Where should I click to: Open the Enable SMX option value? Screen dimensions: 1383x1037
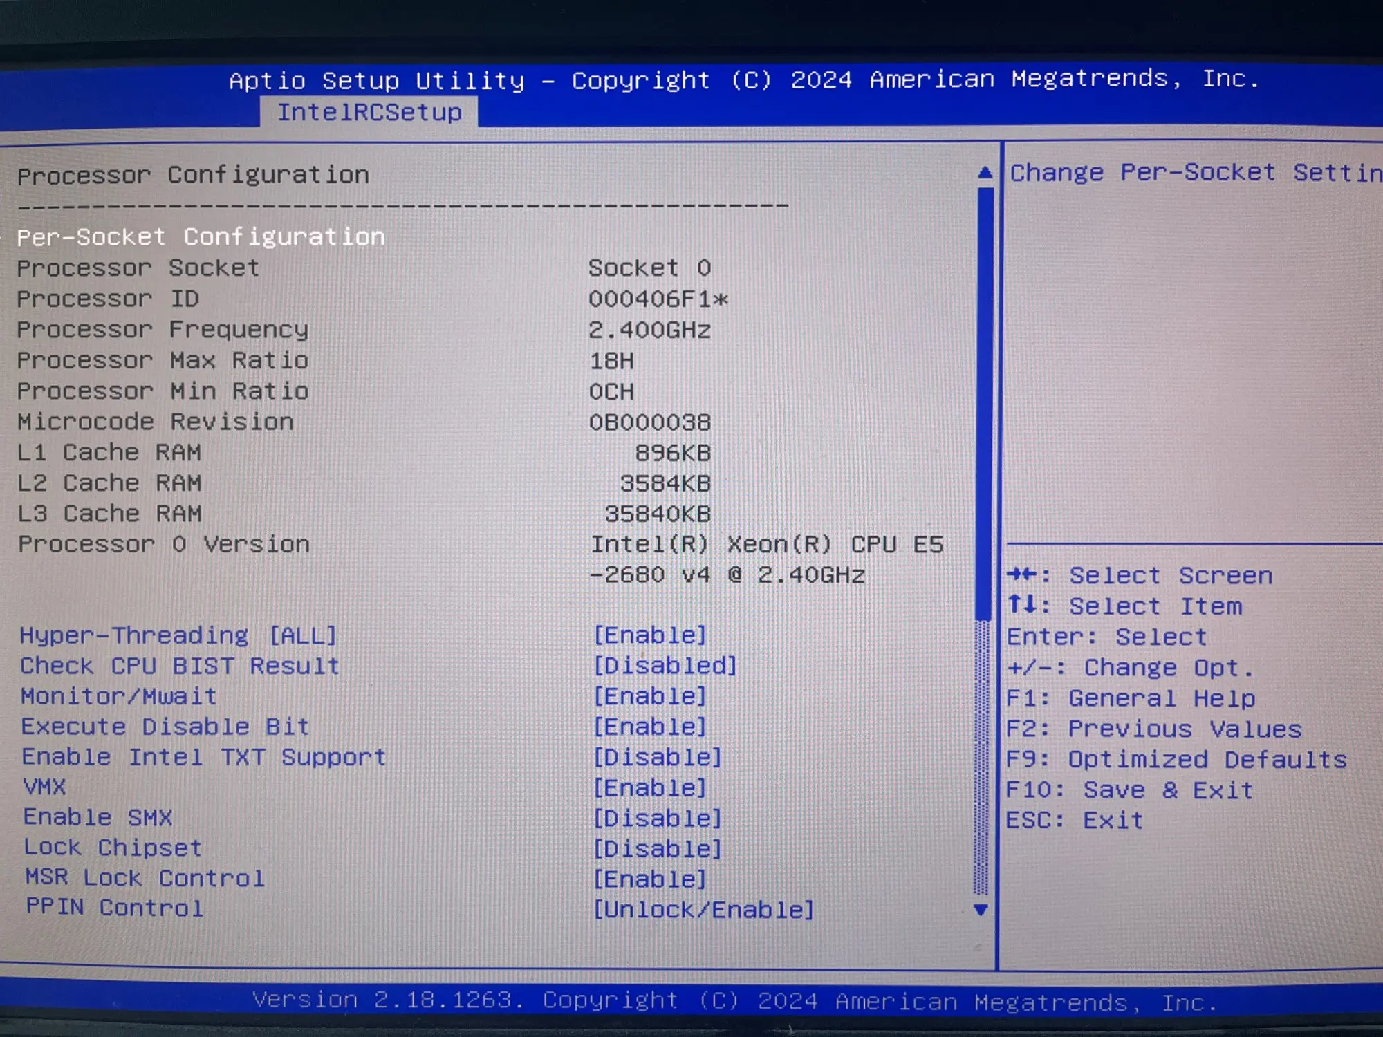tap(658, 819)
